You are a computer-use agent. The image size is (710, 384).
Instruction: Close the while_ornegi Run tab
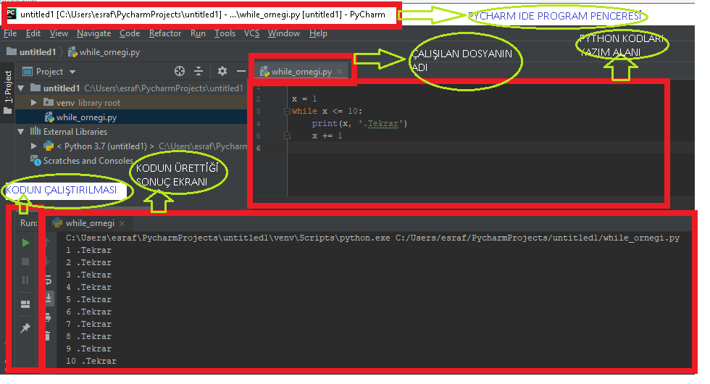click(122, 223)
